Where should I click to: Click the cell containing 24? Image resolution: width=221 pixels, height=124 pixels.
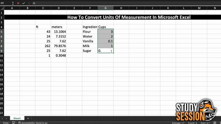43,37
